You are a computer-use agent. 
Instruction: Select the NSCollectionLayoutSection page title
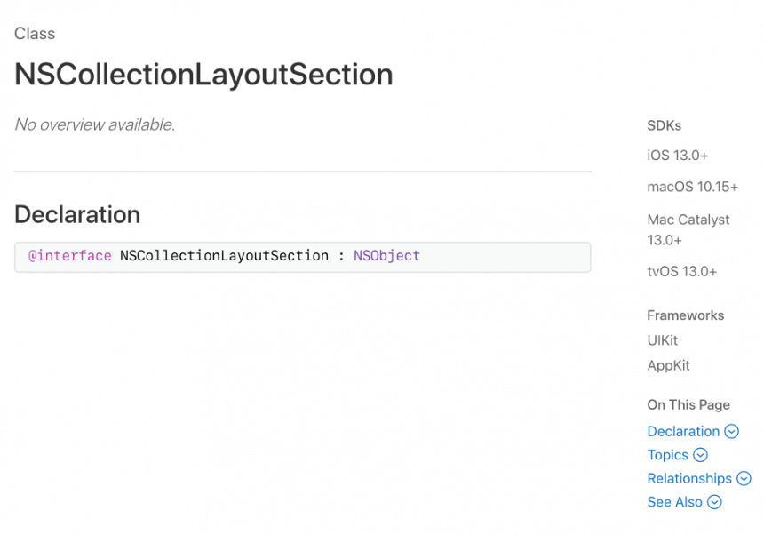[203, 75]
